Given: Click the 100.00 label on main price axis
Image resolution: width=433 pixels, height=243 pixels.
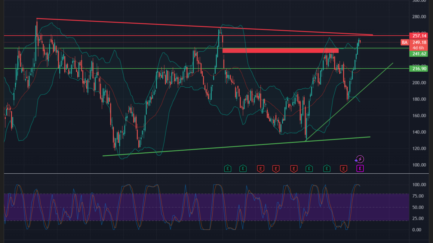Looking at the screenshot, I should coord(419,165).
